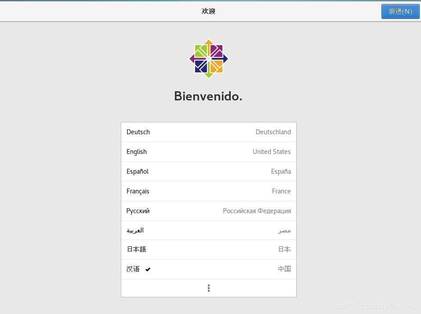
Task: Choose Español language row
Action: (209, 171)
